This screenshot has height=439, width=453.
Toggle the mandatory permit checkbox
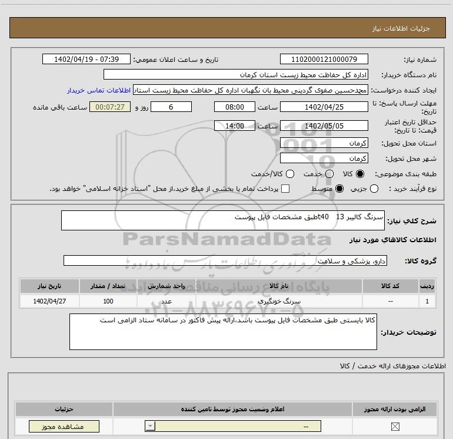[x=395, y=426]
